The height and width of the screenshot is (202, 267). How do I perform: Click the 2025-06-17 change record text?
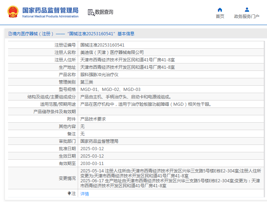170,183
